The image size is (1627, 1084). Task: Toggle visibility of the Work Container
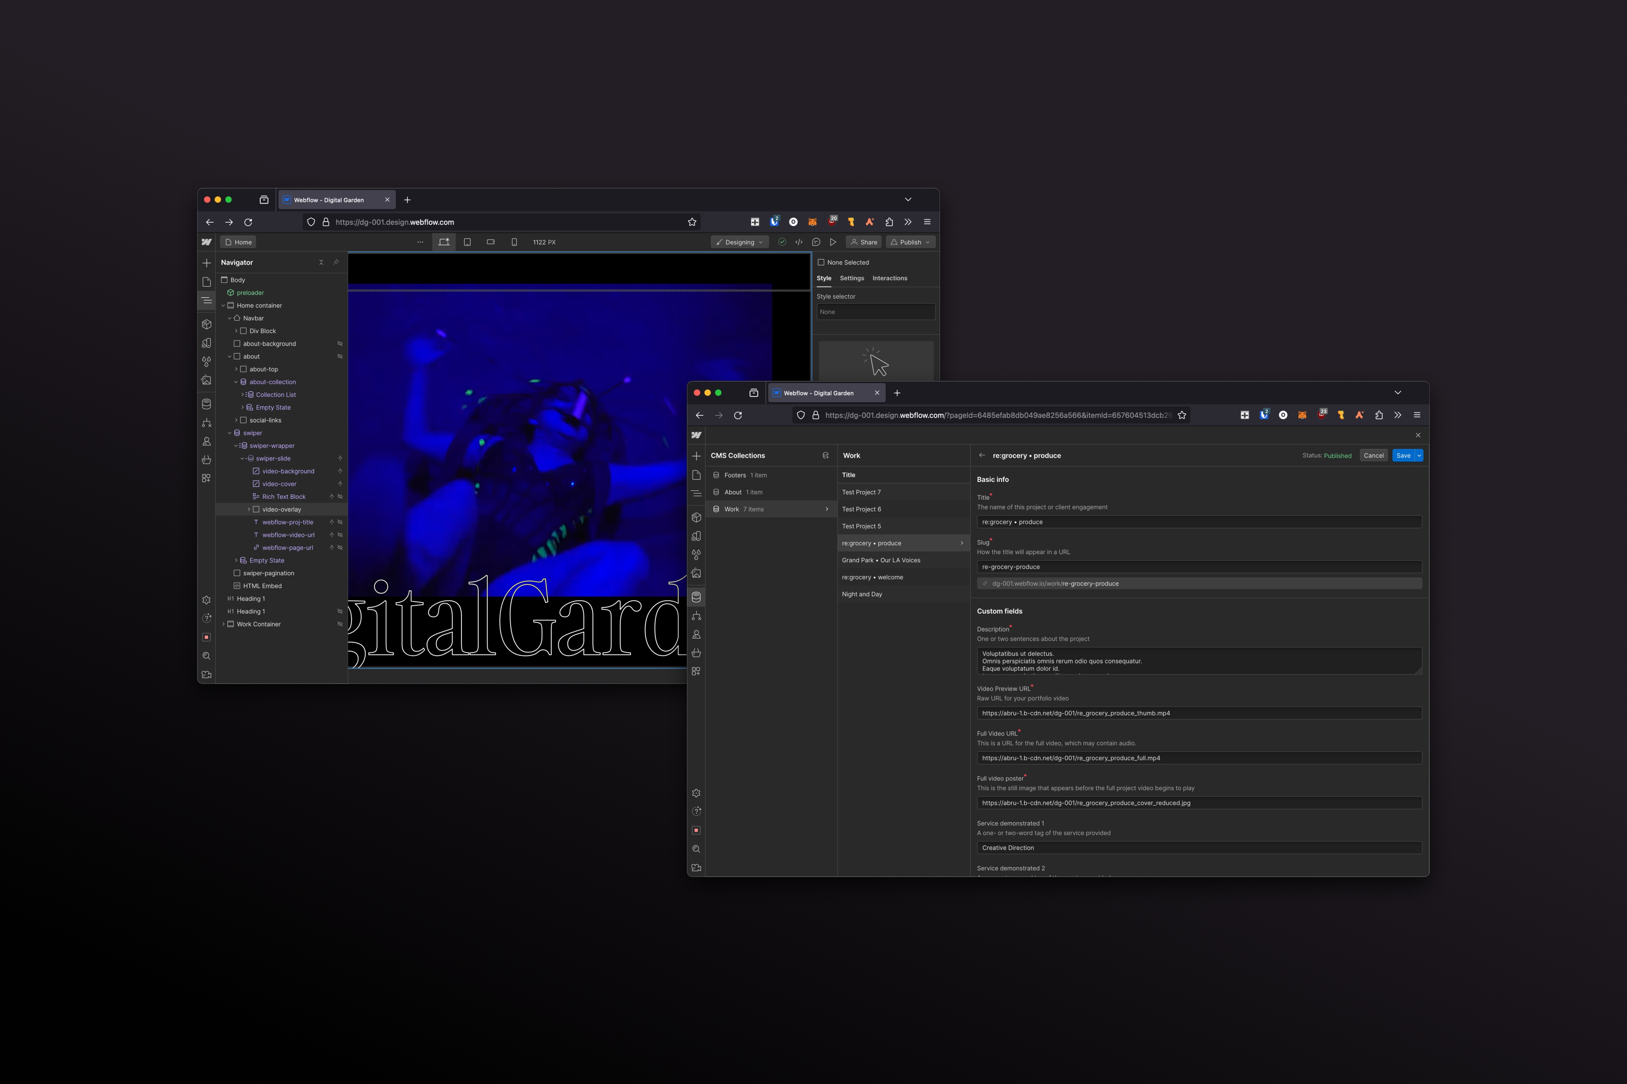340,624
